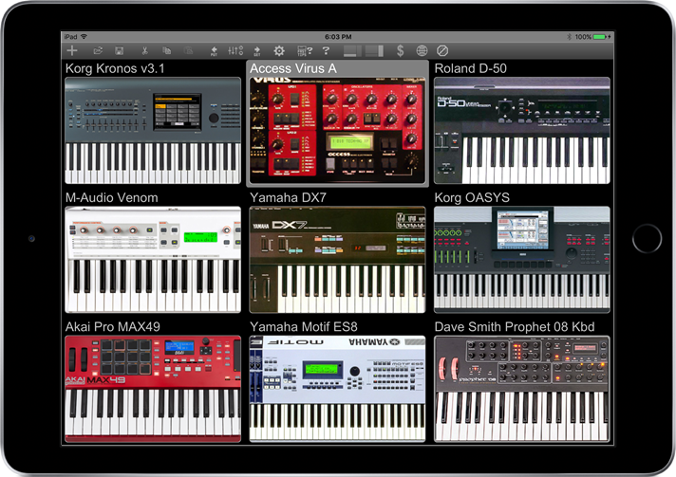The width and height of the screenshot is (676, 477).
Task: Click the dollar sign icon
Action: (x=400, y=51)
